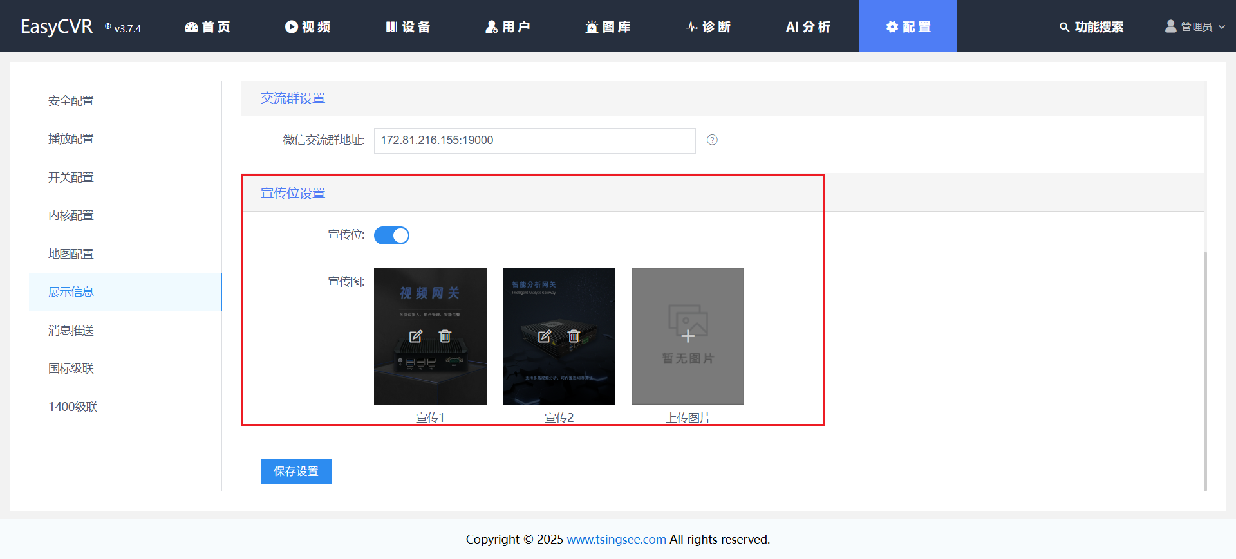Open 消息推送 settings page
Viewport: 1236px width, 559px height.
71,331
